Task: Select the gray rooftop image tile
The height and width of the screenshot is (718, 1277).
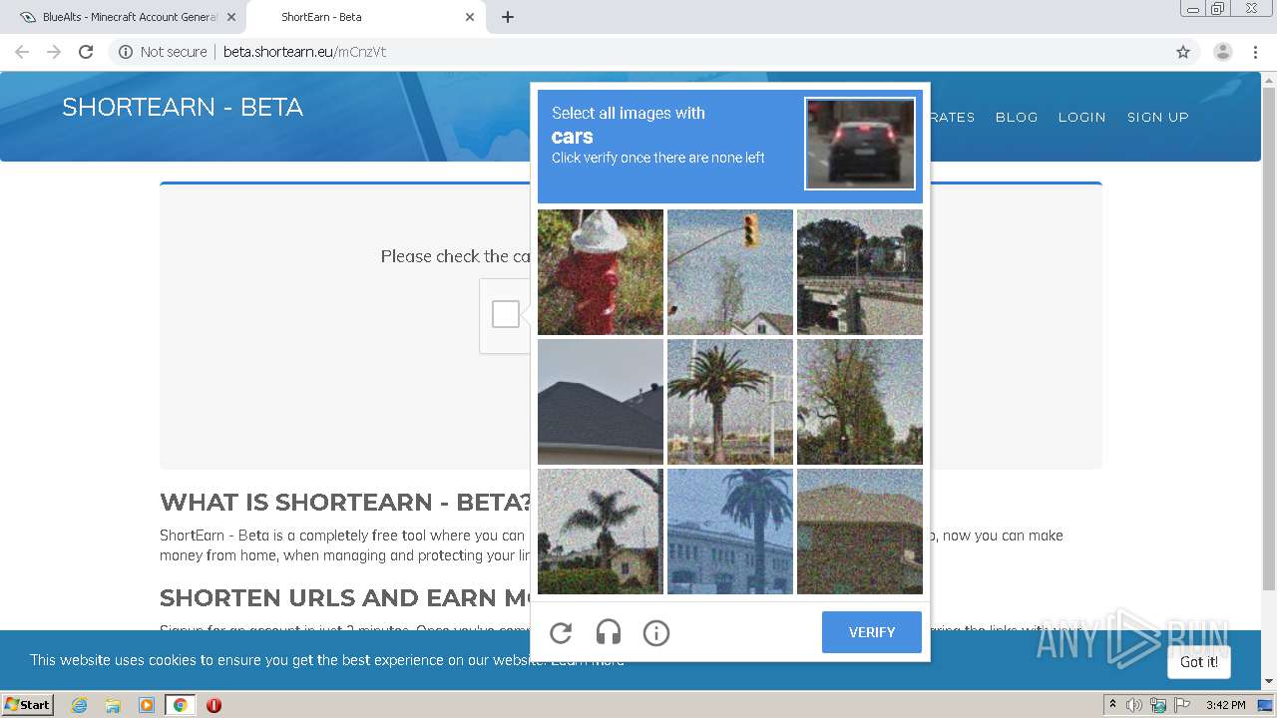Action: (x=601, y=402)
